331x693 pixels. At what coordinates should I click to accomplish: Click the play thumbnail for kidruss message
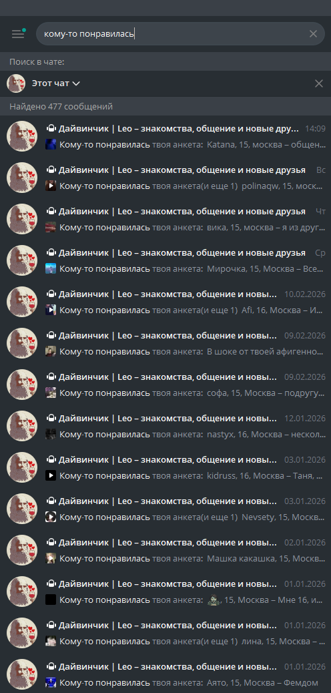pos(51,476)
